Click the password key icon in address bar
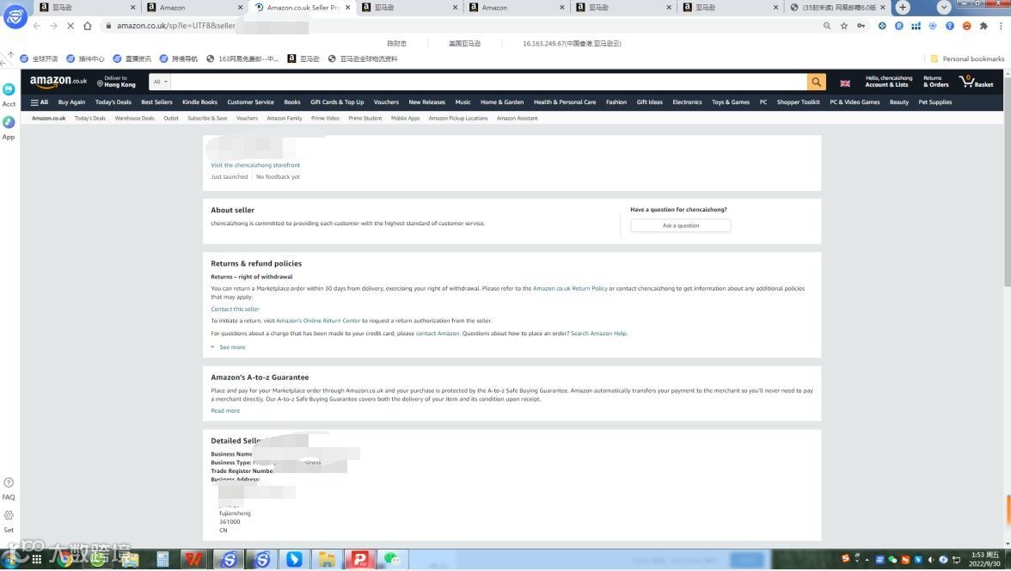 click(x=861, y=26)
